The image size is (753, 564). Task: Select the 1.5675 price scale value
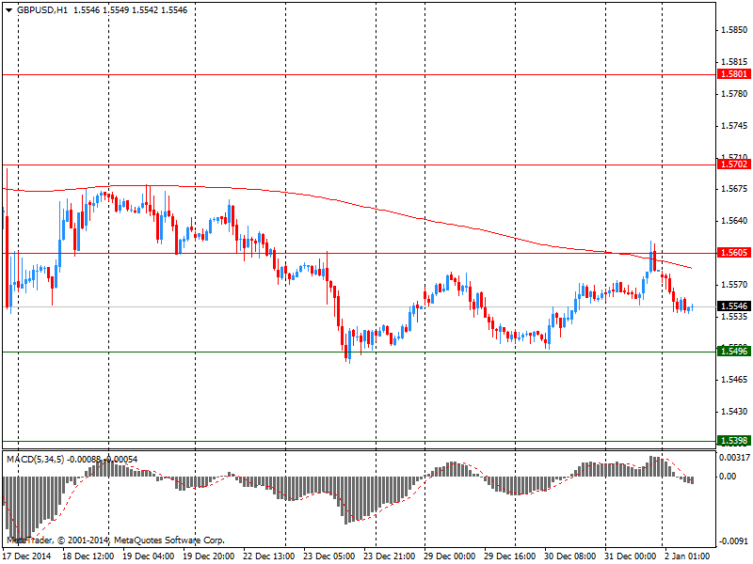click(734, 189)
